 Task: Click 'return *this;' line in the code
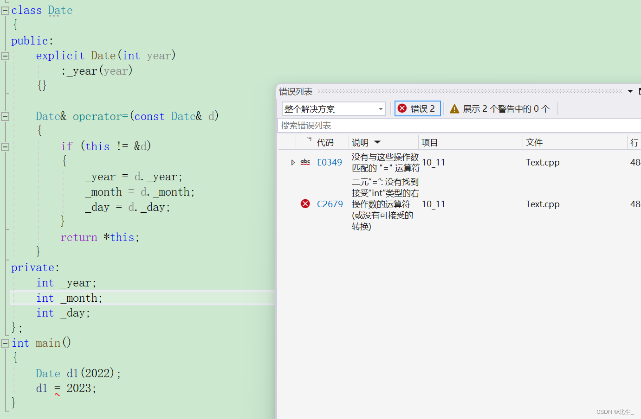(x=100, y=237)
